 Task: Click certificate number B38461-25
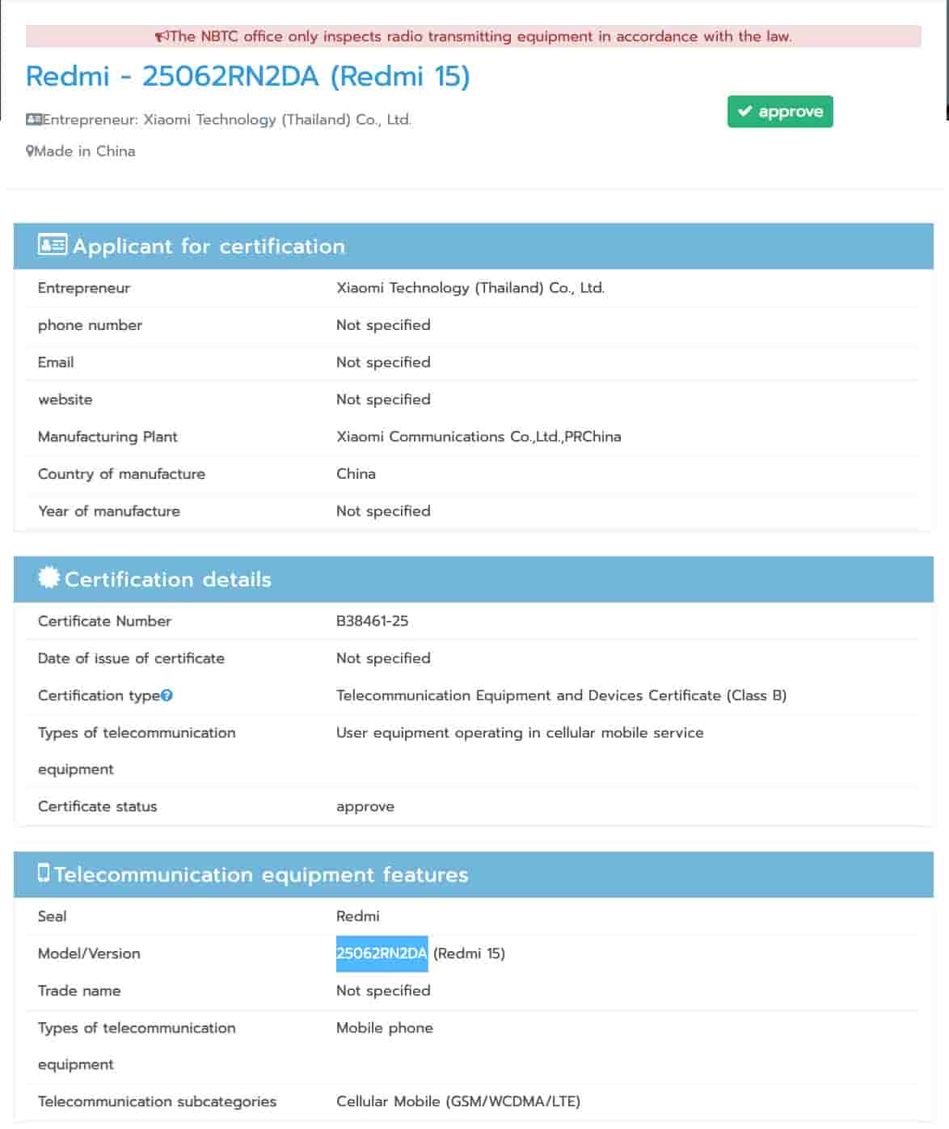pos(372,621)
